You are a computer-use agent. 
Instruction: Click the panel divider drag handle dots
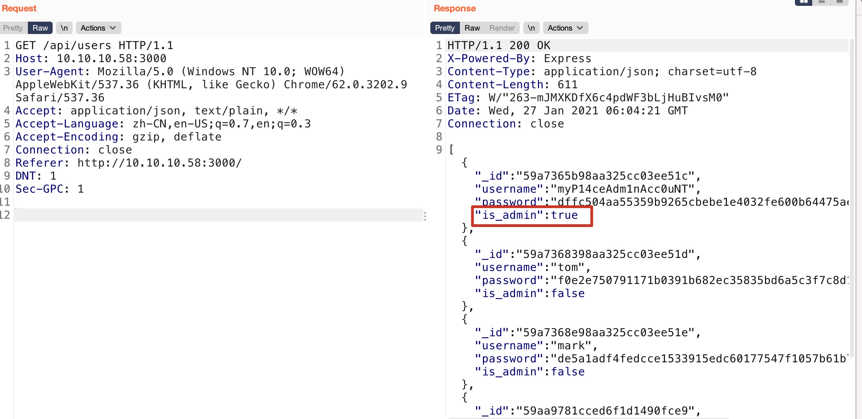pyautogui.click(x=425, y=216)
